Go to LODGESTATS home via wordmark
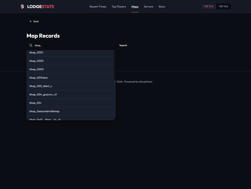 click(40, 7)
